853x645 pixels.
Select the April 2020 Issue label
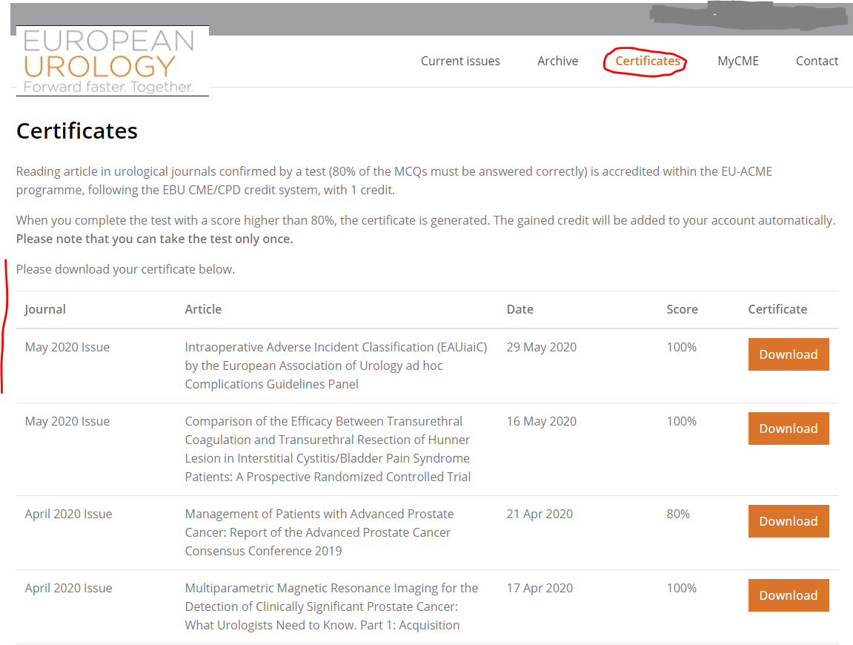coord(68,513)
